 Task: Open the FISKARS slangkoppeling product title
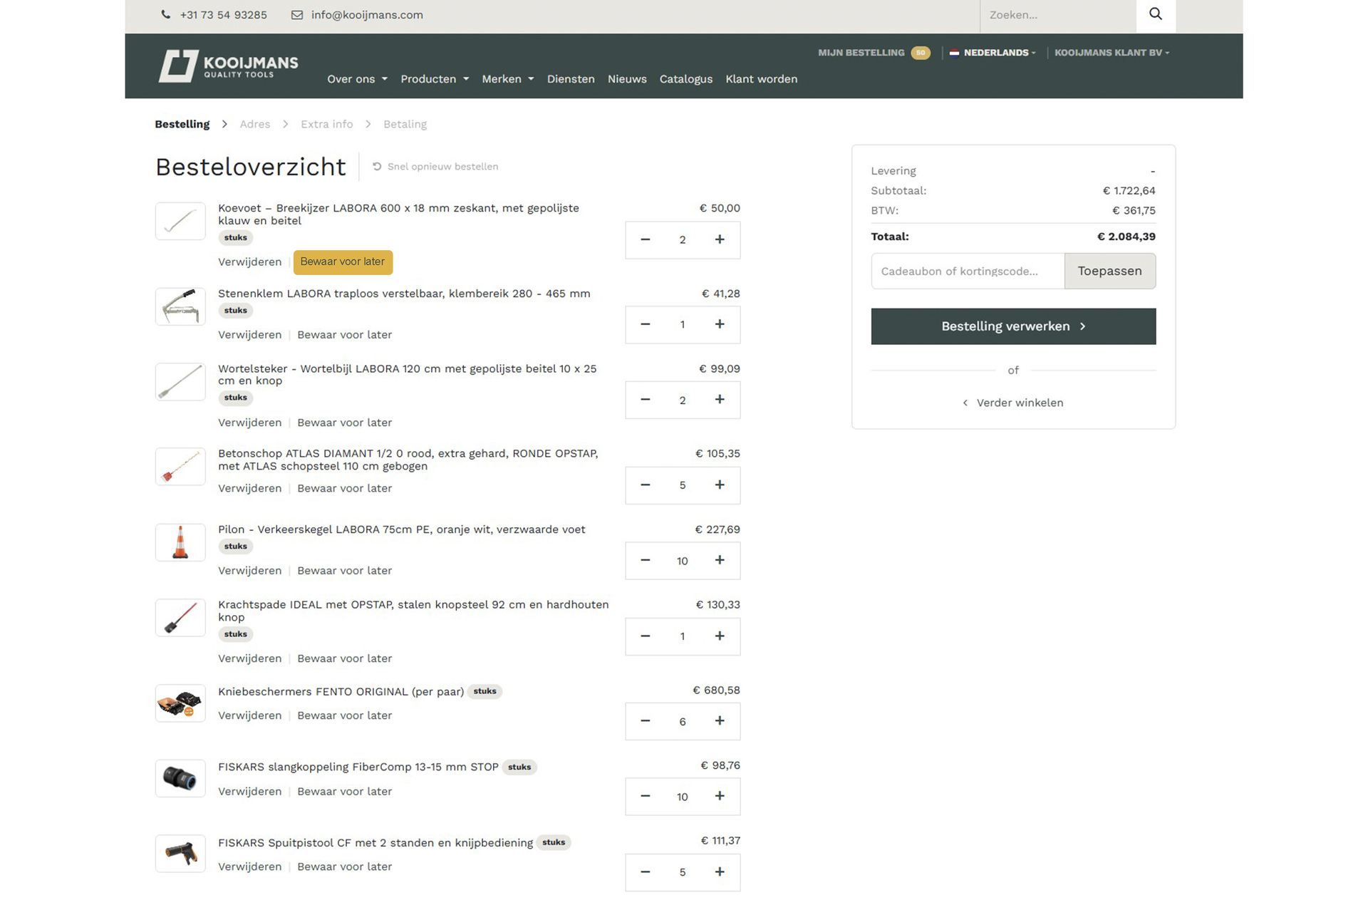coord(358,767)
